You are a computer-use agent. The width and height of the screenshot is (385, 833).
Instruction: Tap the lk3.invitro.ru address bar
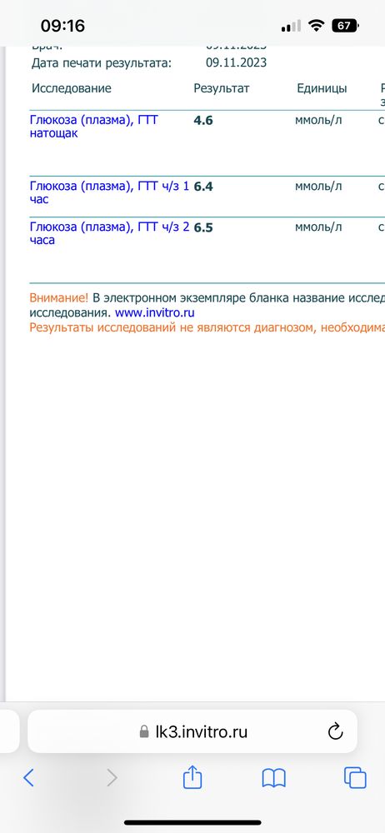pyautogui.click(x=192, y=731)
